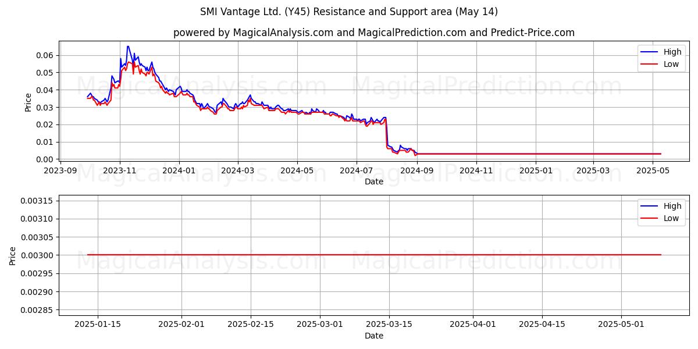
Task: Click the '0.04' y-axis tick label
Action: [46, 90]
